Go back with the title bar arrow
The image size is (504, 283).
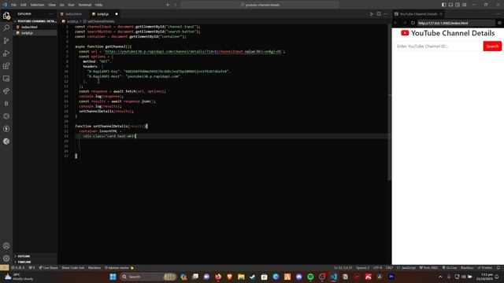pos(168,5)
